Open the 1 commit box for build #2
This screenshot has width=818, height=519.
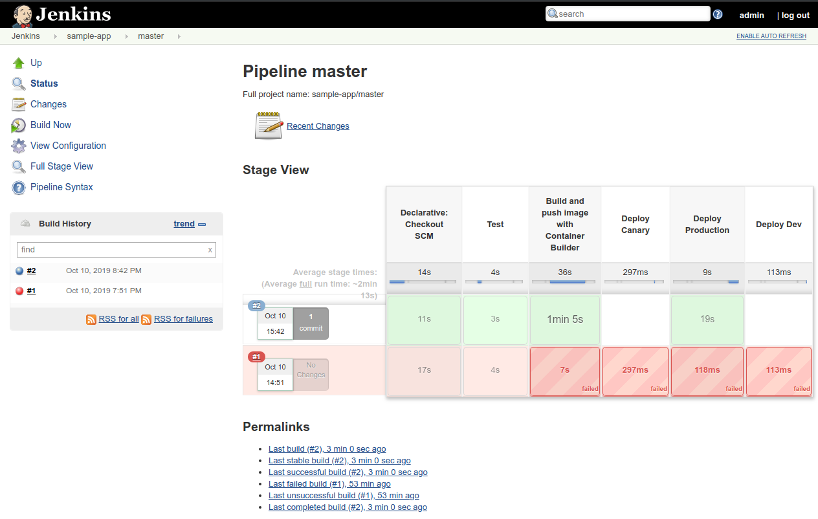point(311,323)
